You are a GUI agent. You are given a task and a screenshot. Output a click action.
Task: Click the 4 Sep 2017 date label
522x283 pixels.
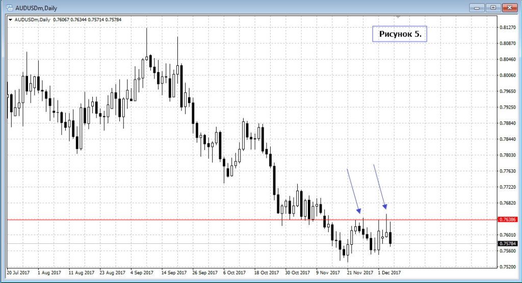click(142, 273)
